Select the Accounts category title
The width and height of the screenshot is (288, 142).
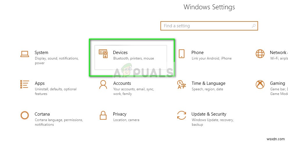[x=122, y=83]
